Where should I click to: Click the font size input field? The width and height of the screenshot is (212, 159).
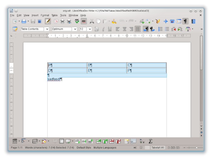(83, 29)
